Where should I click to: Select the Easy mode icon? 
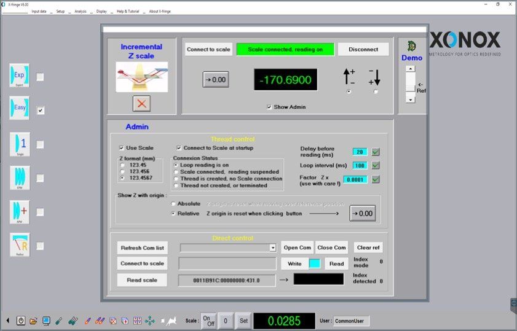click(x=20, y=109)
